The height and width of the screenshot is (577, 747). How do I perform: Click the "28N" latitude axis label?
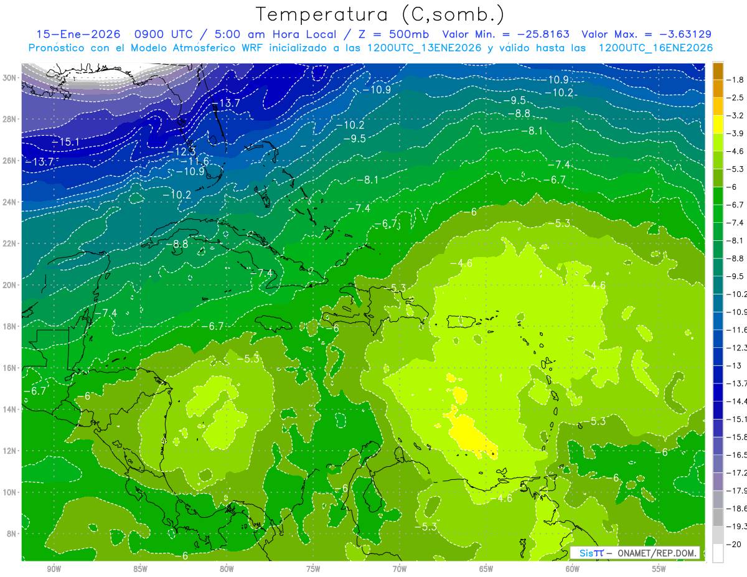10,119
